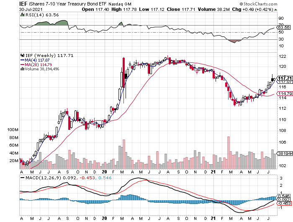Click the 40M volume axis label

(x=14, y=153)
